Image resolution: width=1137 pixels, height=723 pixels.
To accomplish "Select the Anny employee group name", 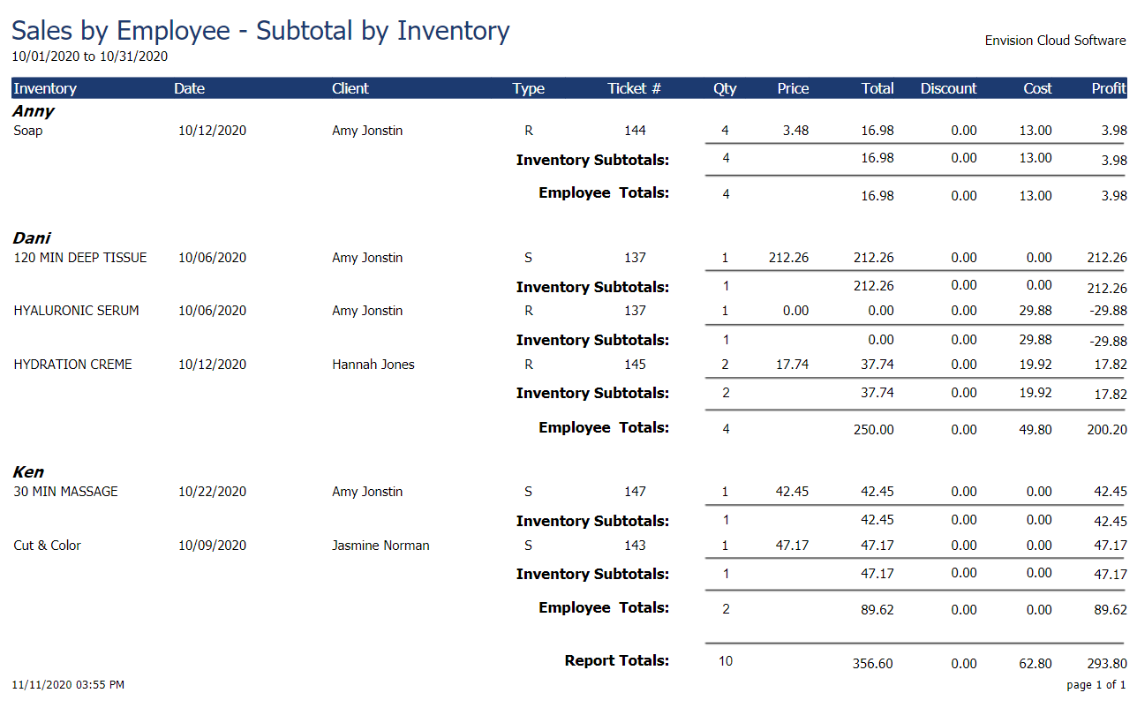I will pyautogui.click(x=34, y=111).
